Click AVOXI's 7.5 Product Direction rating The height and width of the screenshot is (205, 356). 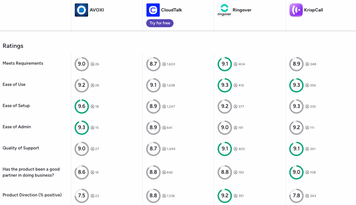tap(82, 195)
